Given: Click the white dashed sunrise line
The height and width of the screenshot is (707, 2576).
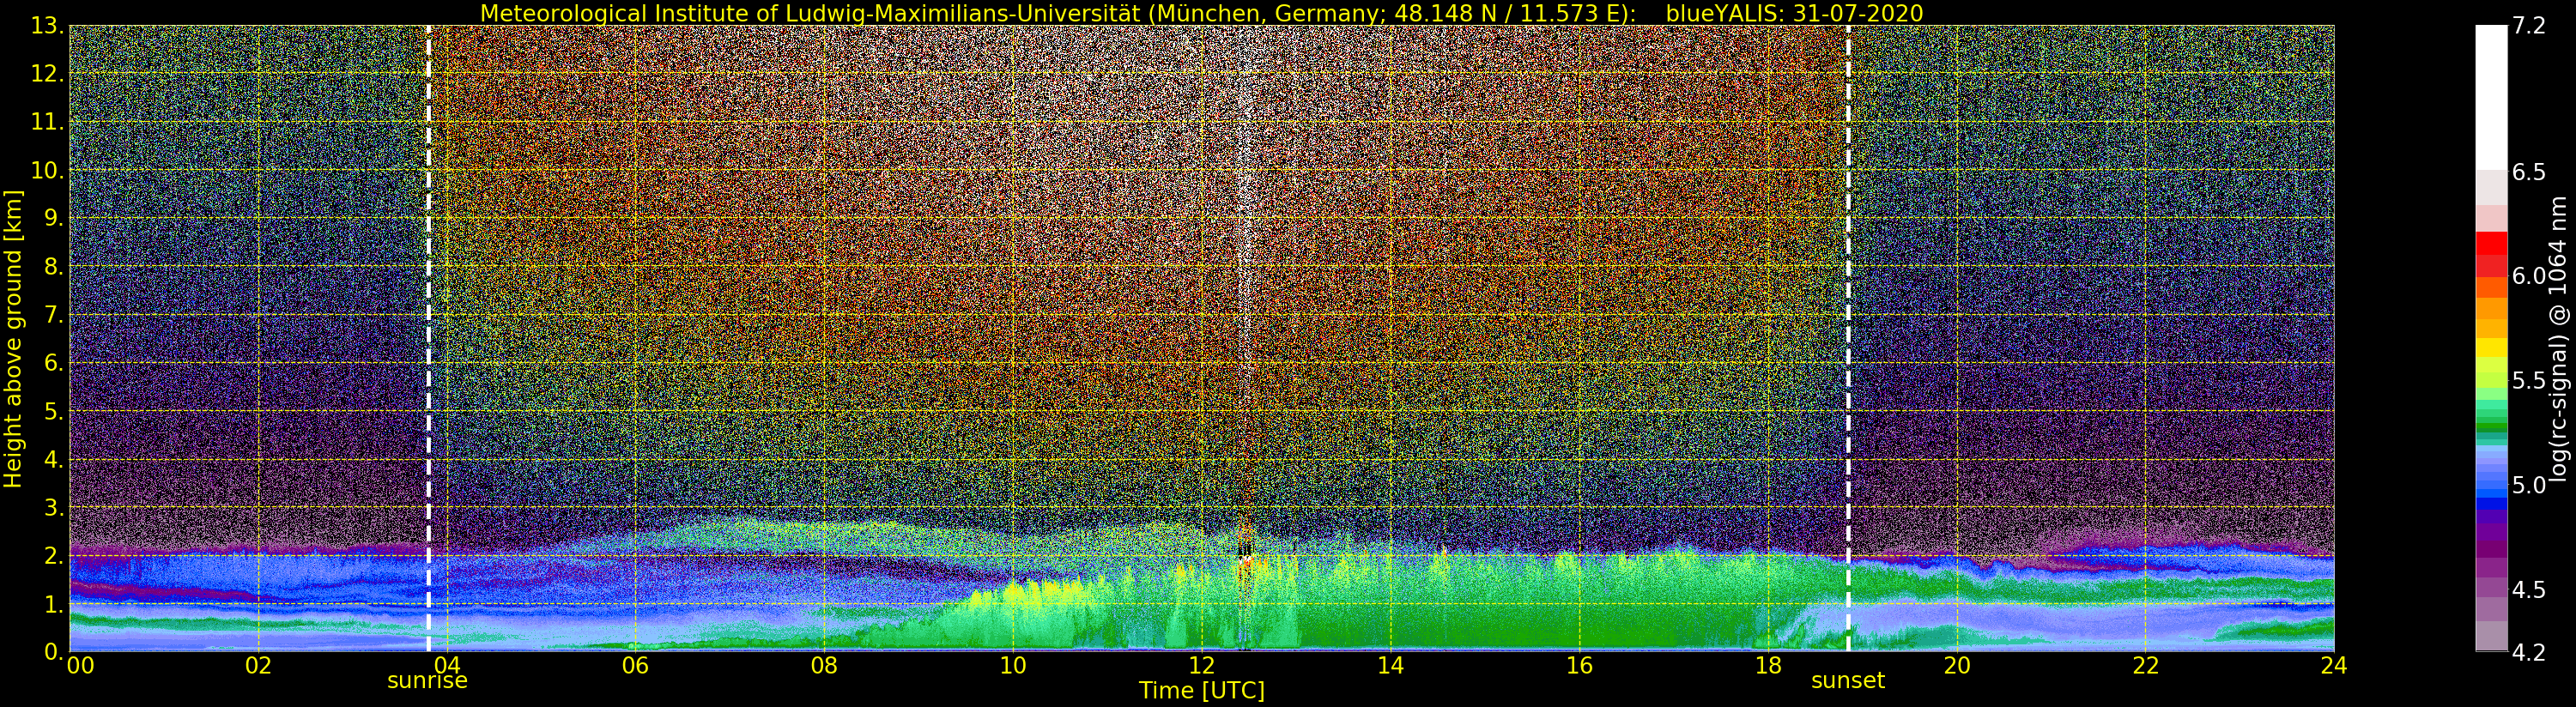Looking at the screenshot, I should pos(429,338).
